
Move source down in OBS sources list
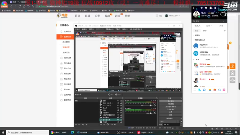pyautogui.click(x=115, y=124)
